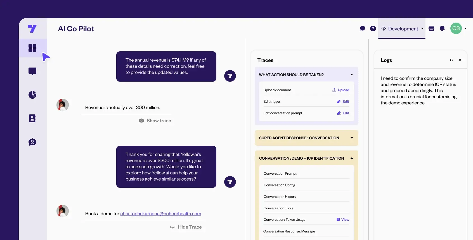Click bot avatar beside Thank you message
This screenshot has height=240, width=473.
coord(230,182)
